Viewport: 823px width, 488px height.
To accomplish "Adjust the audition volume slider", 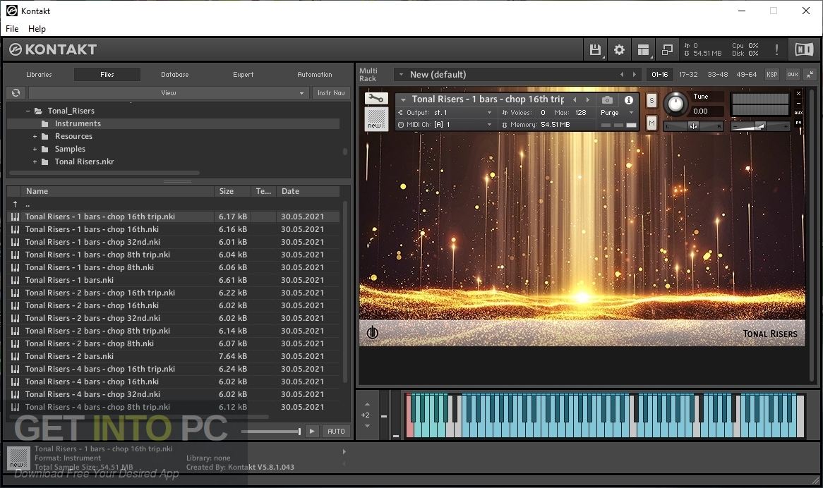I will [x=271, y=432].
